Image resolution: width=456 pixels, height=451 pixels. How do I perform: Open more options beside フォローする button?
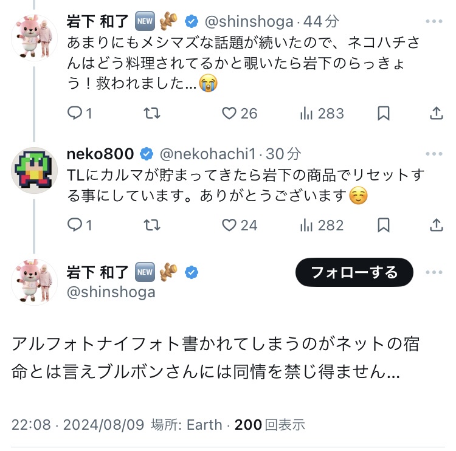click(x=435, y=272)
